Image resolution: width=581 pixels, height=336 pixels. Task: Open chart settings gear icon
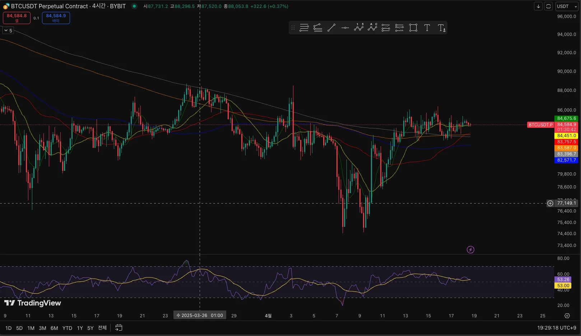point(567,316)
